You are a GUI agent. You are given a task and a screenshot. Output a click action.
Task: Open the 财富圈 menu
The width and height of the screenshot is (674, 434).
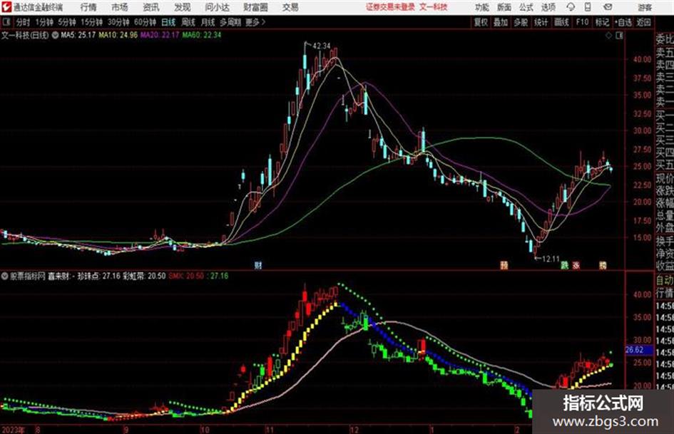tap(255, 7)
